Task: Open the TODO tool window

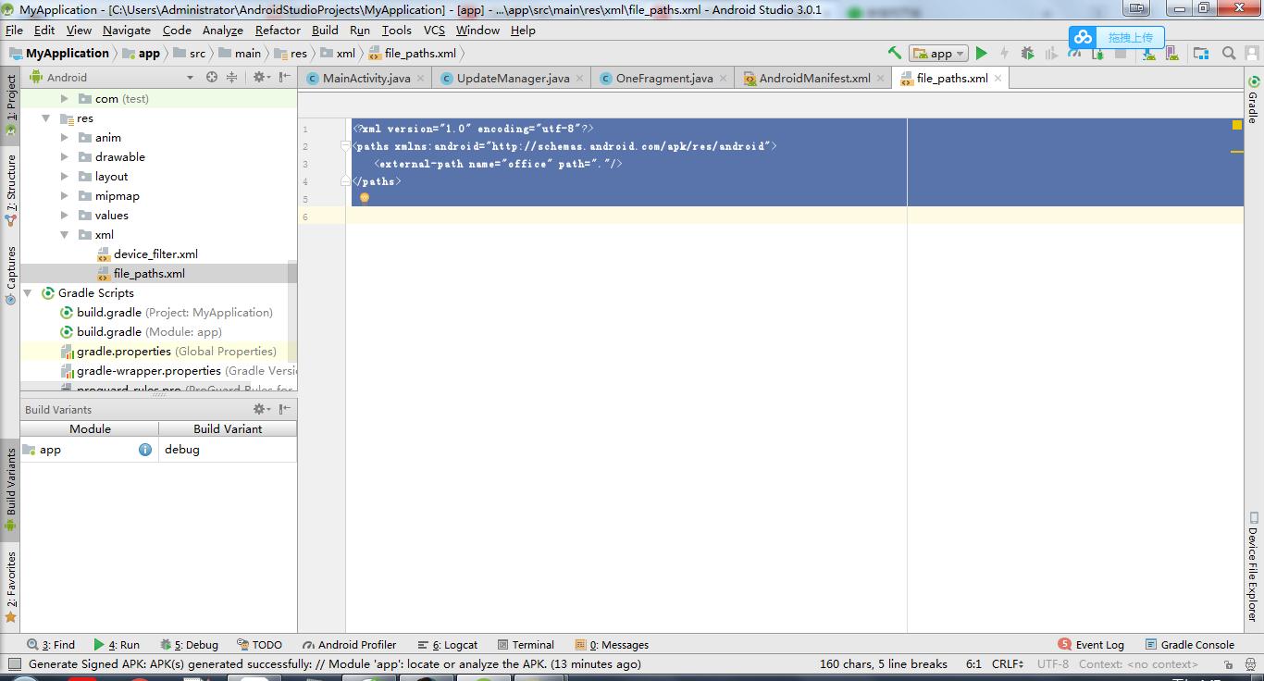Action: click(259, 645)
